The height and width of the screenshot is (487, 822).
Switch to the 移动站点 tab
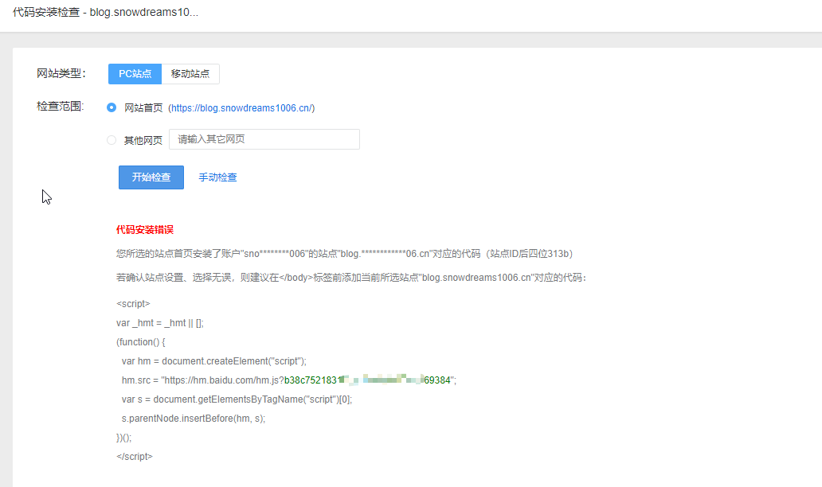190,74
